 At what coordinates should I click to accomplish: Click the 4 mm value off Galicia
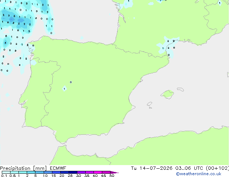click(x=5, y=43)
